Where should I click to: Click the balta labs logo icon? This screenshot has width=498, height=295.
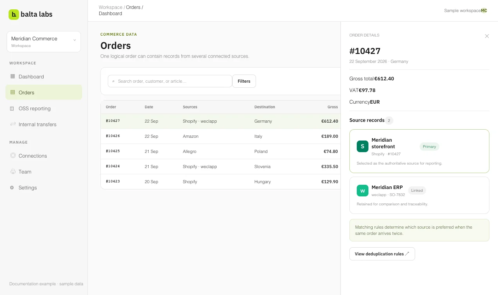point(14,14)
